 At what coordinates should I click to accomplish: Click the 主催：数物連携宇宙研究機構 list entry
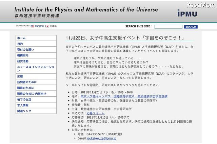tap(101, 109)
